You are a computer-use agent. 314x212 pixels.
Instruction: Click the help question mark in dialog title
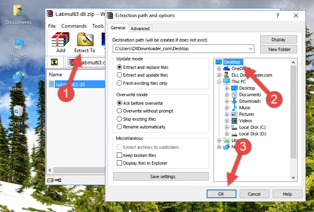pyautogui.click(x=277, y=15)
